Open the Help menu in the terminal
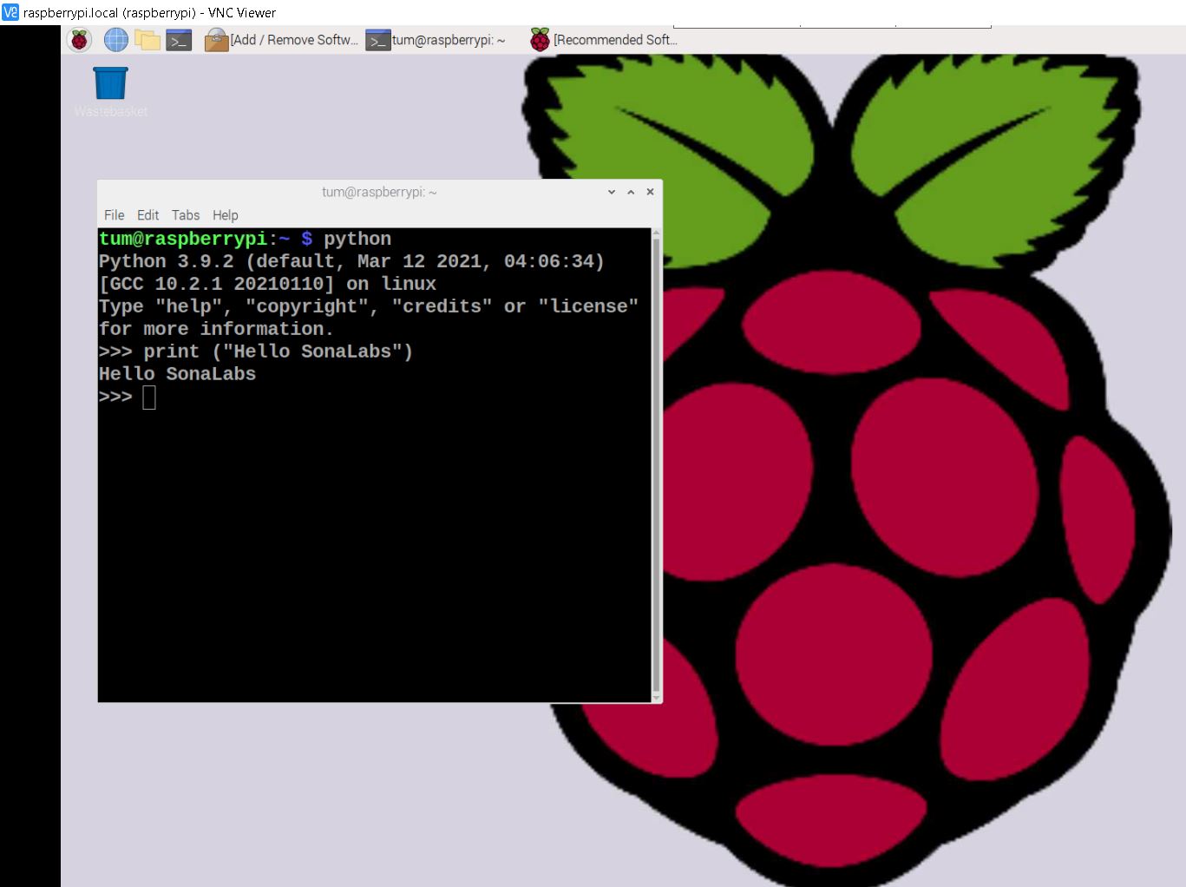The image size is (1186, 887). point(225,215)
